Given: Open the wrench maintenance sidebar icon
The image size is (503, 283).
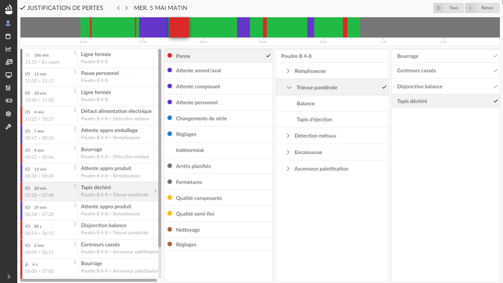Looking at the screenshot, I should [x=8, y=126].
